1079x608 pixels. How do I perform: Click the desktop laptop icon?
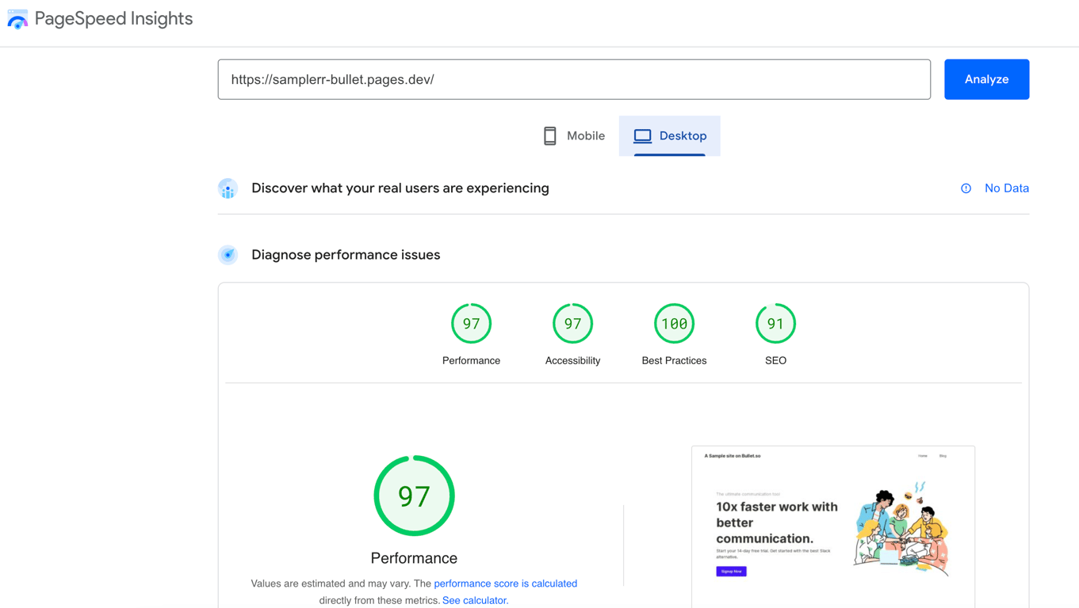pos(642,136)
